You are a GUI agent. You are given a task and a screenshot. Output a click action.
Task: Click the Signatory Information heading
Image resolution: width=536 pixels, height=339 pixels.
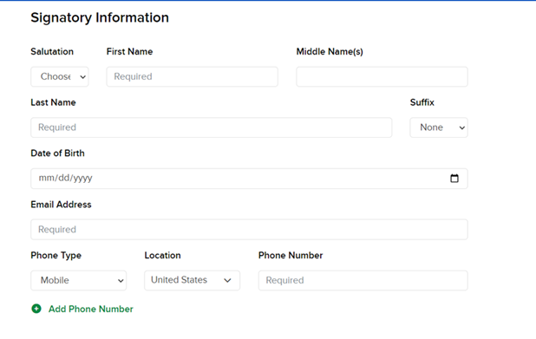(100, 17)
